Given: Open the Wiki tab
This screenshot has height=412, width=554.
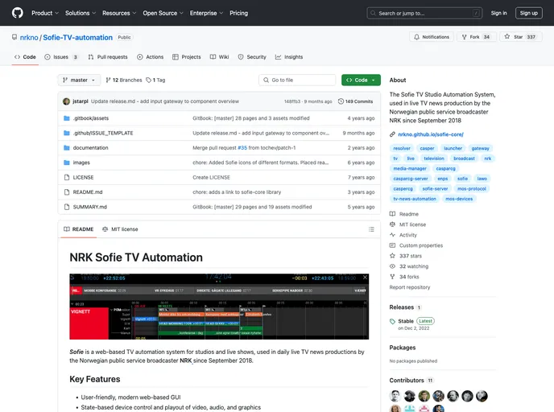Looking at the screenshot, I should [219, 57].
